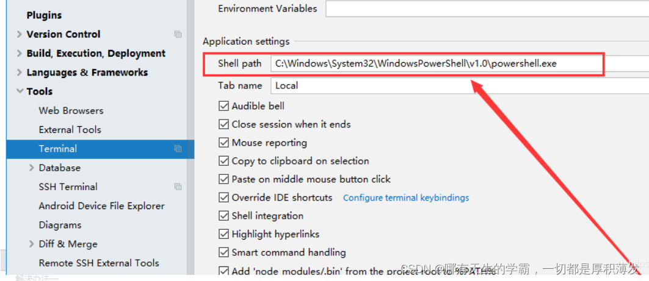Collapse the Tools tree section

coord(20,91)
